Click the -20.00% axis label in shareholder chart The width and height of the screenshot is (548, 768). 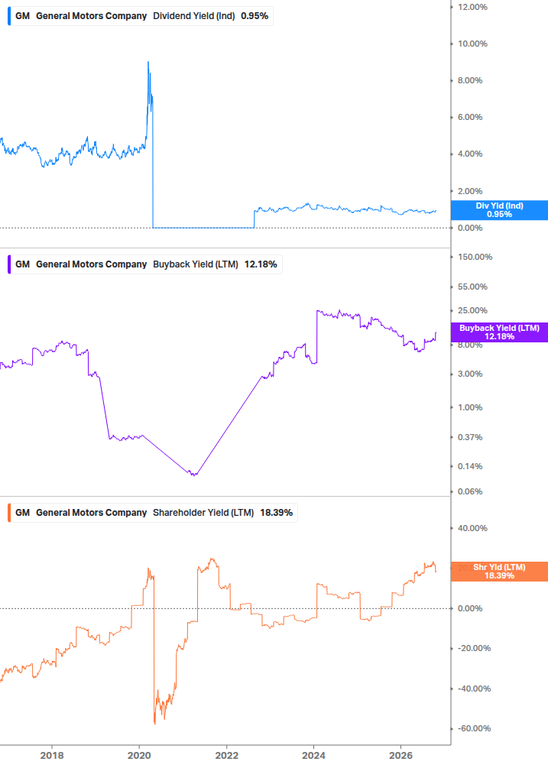[474, 649]
